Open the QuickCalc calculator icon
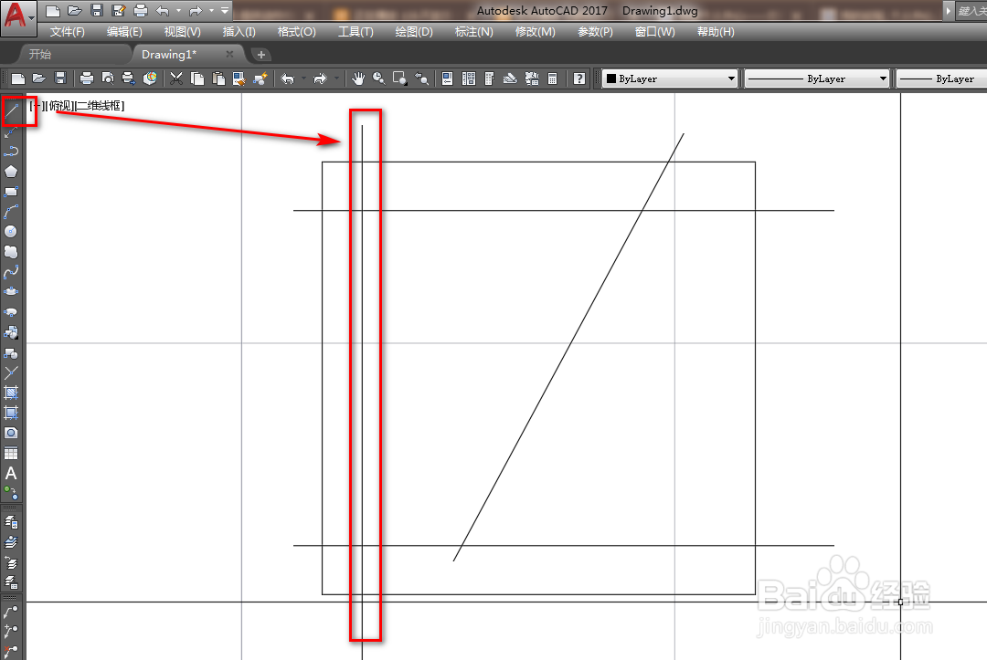The image size is (987, 660). (x=552, y=79)
